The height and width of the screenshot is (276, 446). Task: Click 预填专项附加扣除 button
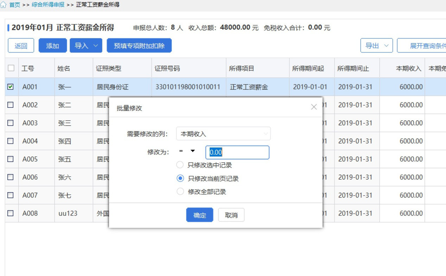click(139, 46)
